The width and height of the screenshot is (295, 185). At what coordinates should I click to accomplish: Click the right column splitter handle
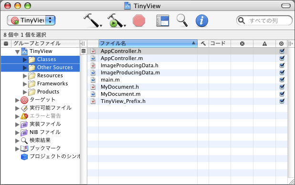(x=291, y=43)
